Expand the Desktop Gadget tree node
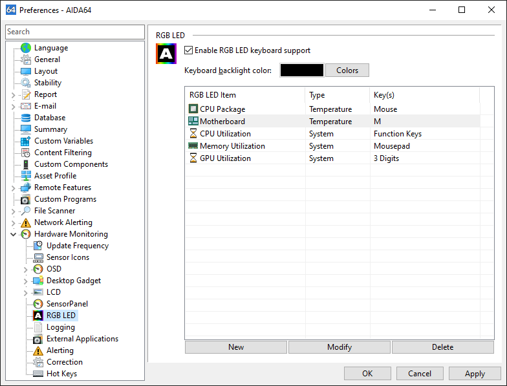Image resolution: width=507 pixels, height=386 pixels. 26,281
